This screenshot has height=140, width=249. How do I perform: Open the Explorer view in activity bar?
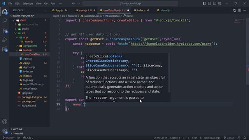click(5, 12)
